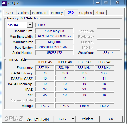Click JEDEC #6 frequency 888 MHz cell
Screen dimensions: 127x124
click(65, 68)
